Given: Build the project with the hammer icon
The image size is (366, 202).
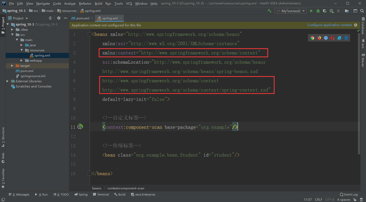Looking at the screenshot, I should tap(270, 11).
